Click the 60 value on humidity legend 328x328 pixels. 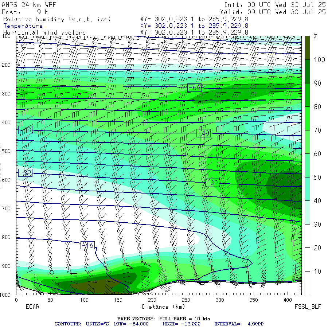(x=317, y=154)
